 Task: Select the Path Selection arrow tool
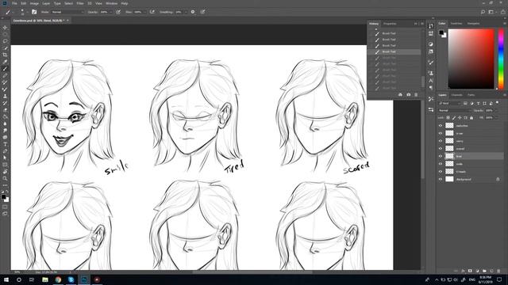(x=5, y=158)
